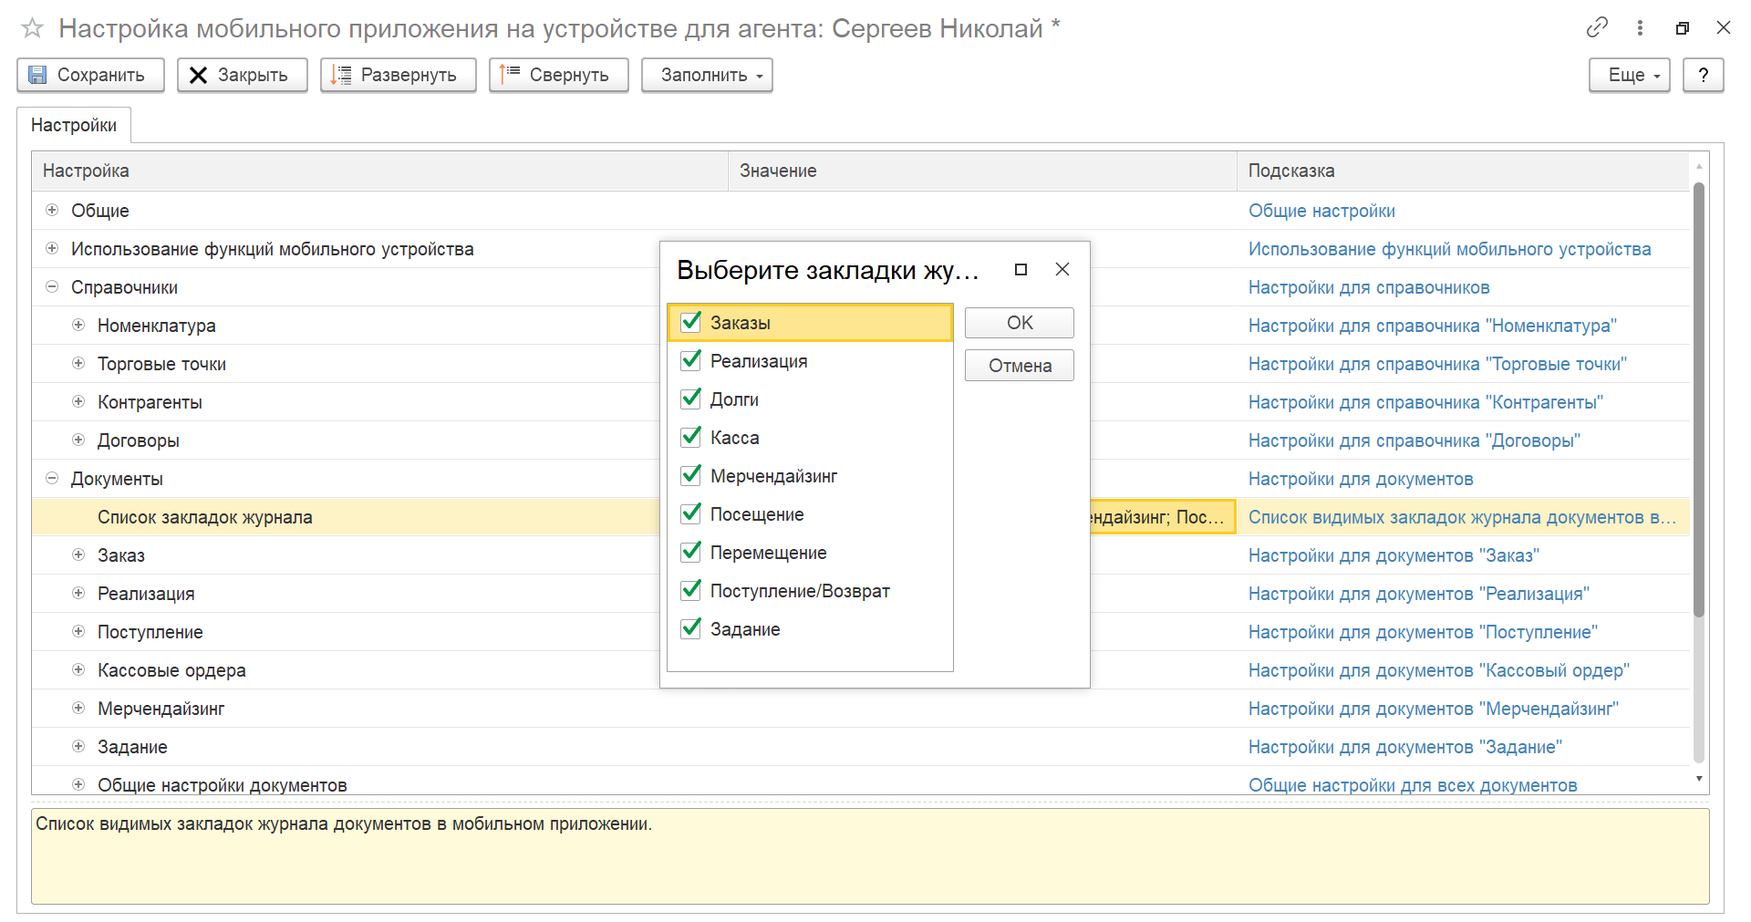Toggle the Перемещение checkbox
This screenshot has width=1751, height=922.
(x=691, y=552)
